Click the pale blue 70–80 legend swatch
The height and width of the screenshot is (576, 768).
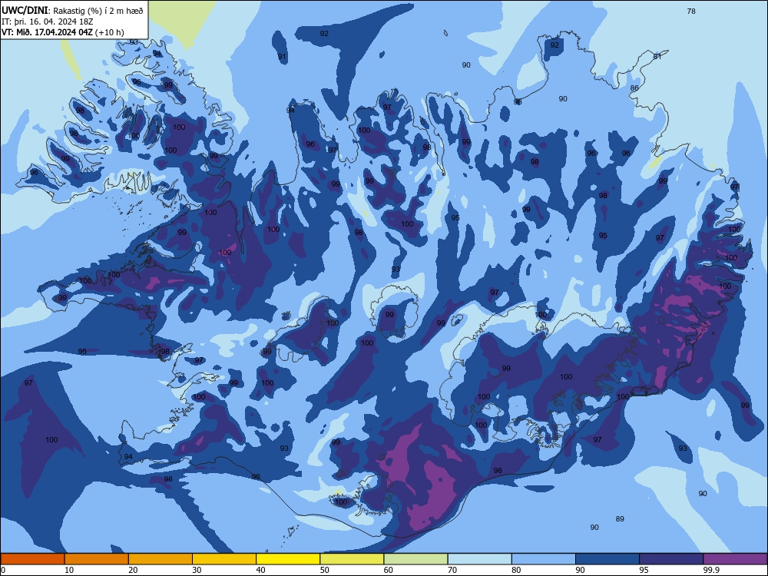click(480, 559)
